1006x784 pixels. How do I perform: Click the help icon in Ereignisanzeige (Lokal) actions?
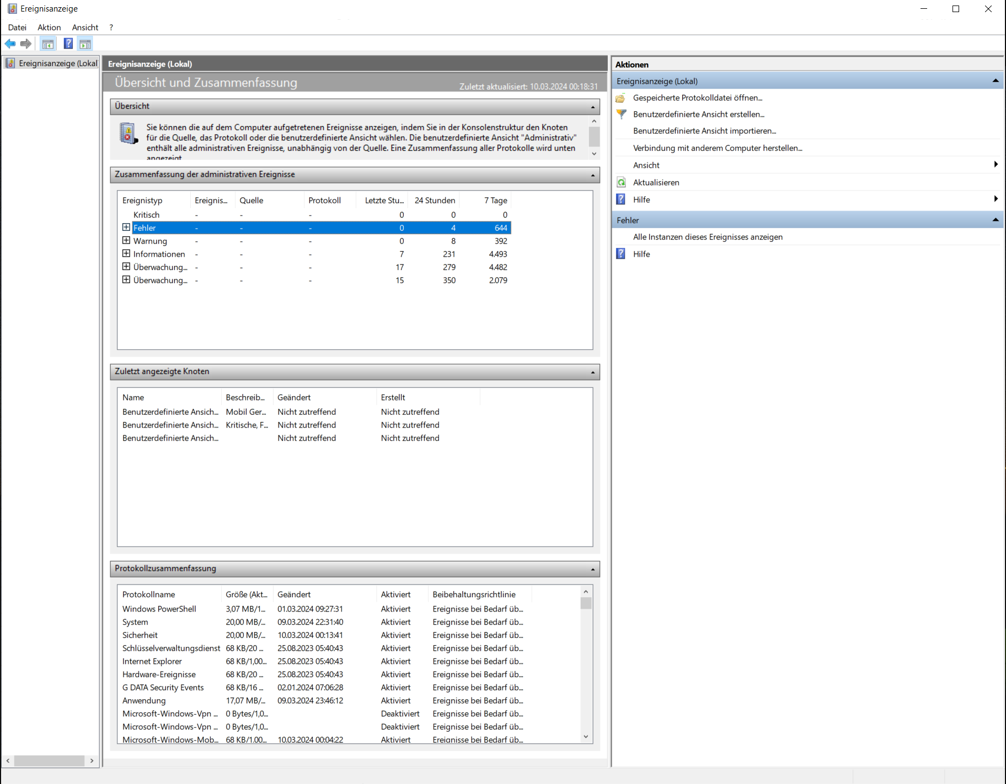621,199
